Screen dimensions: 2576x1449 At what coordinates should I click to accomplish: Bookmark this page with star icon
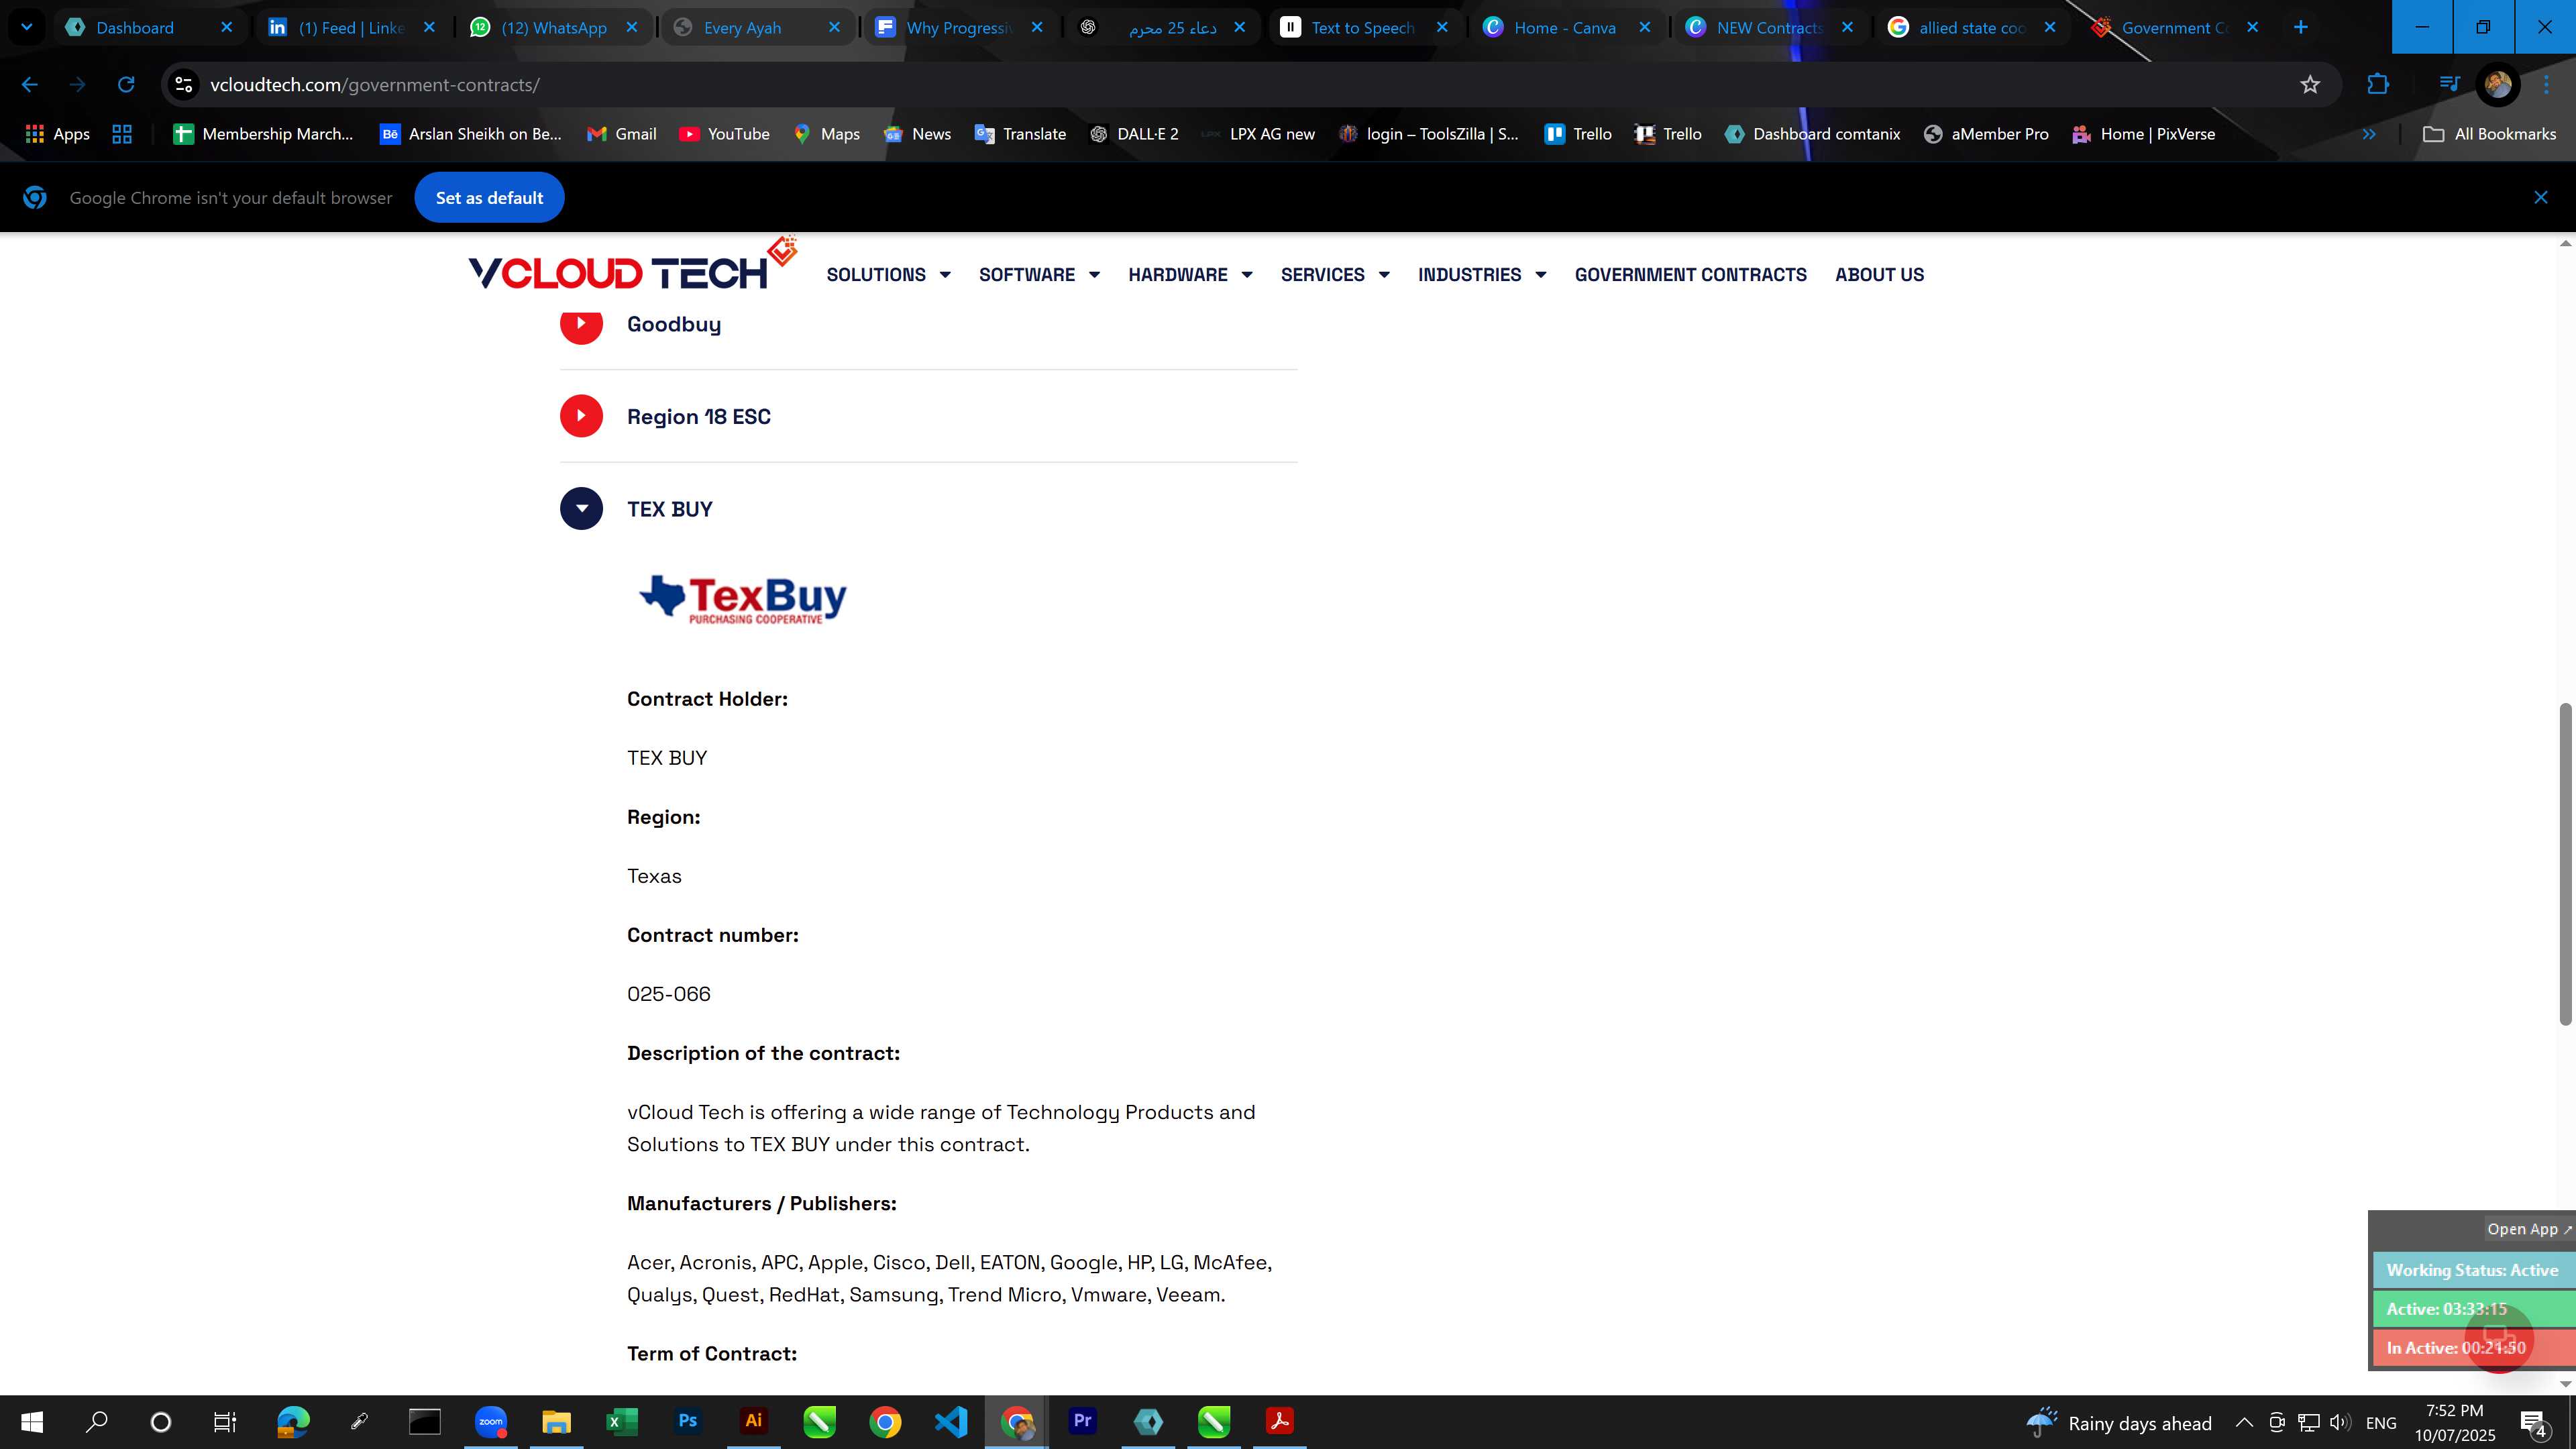coord(2309,85)
